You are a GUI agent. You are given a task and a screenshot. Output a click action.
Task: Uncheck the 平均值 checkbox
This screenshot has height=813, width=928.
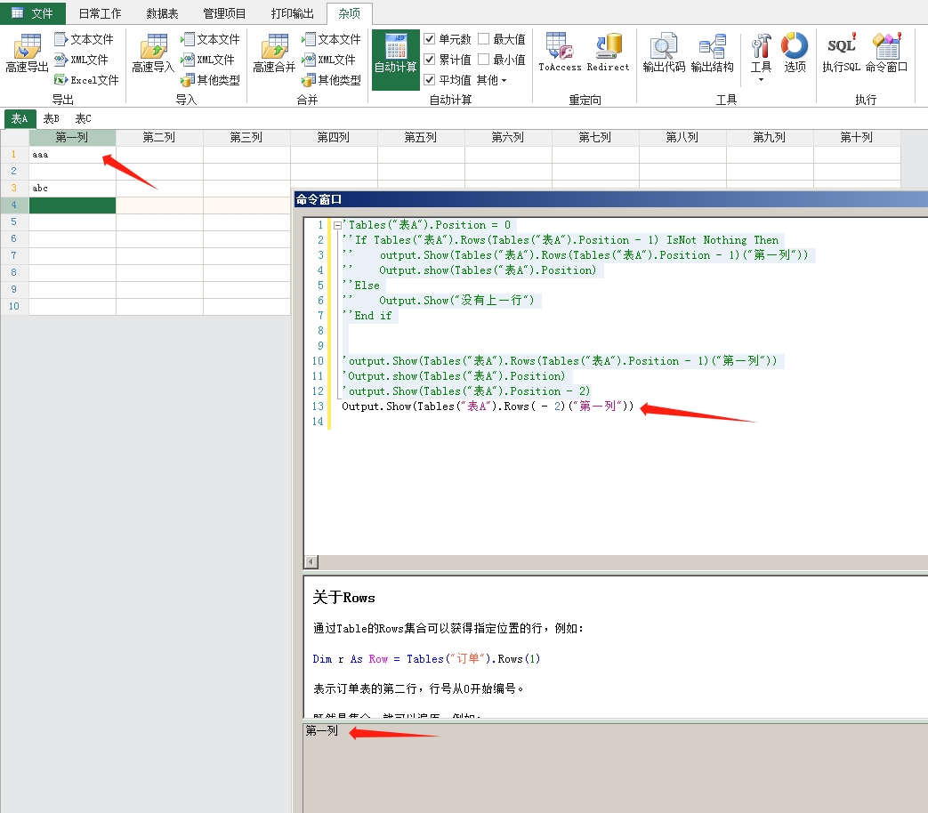click(430, 79)
